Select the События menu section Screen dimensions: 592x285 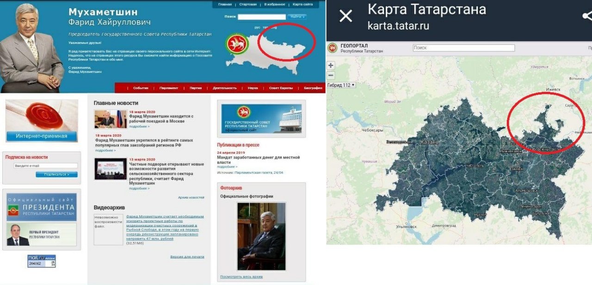[x=141, y=88]
